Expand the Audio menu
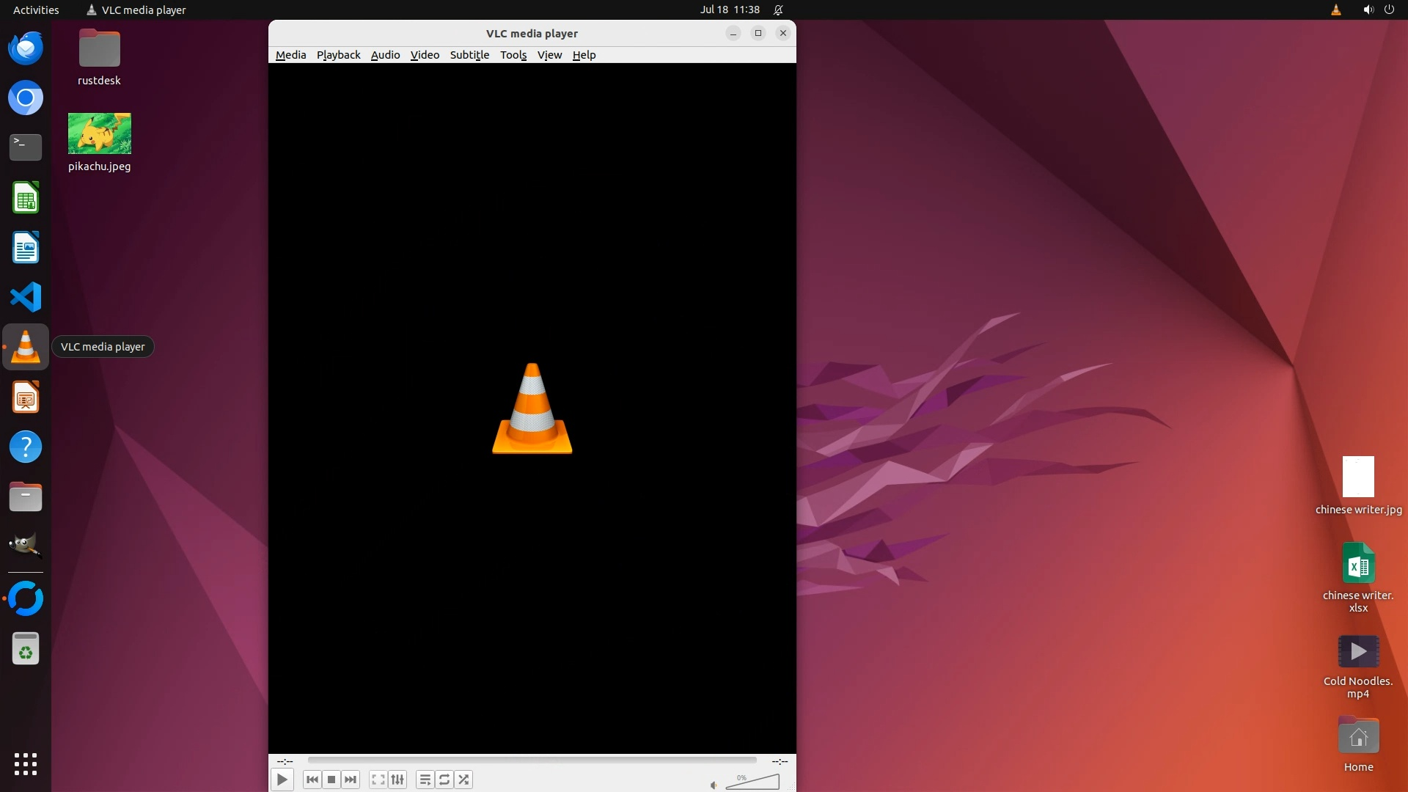The image size is (1408, 792). click(385, 55)
